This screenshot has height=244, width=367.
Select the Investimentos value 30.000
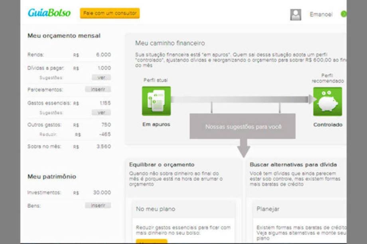(102, 193)
